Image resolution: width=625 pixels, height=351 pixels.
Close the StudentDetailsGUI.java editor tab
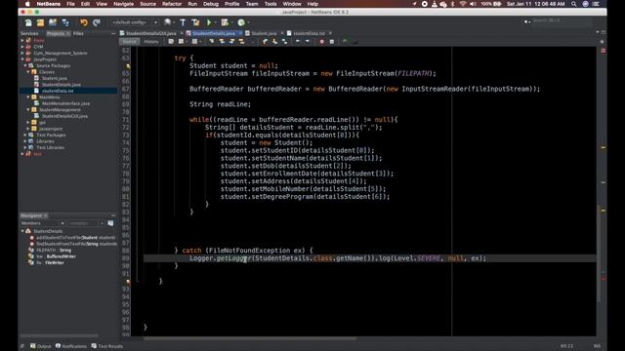[x=182, y=33]
